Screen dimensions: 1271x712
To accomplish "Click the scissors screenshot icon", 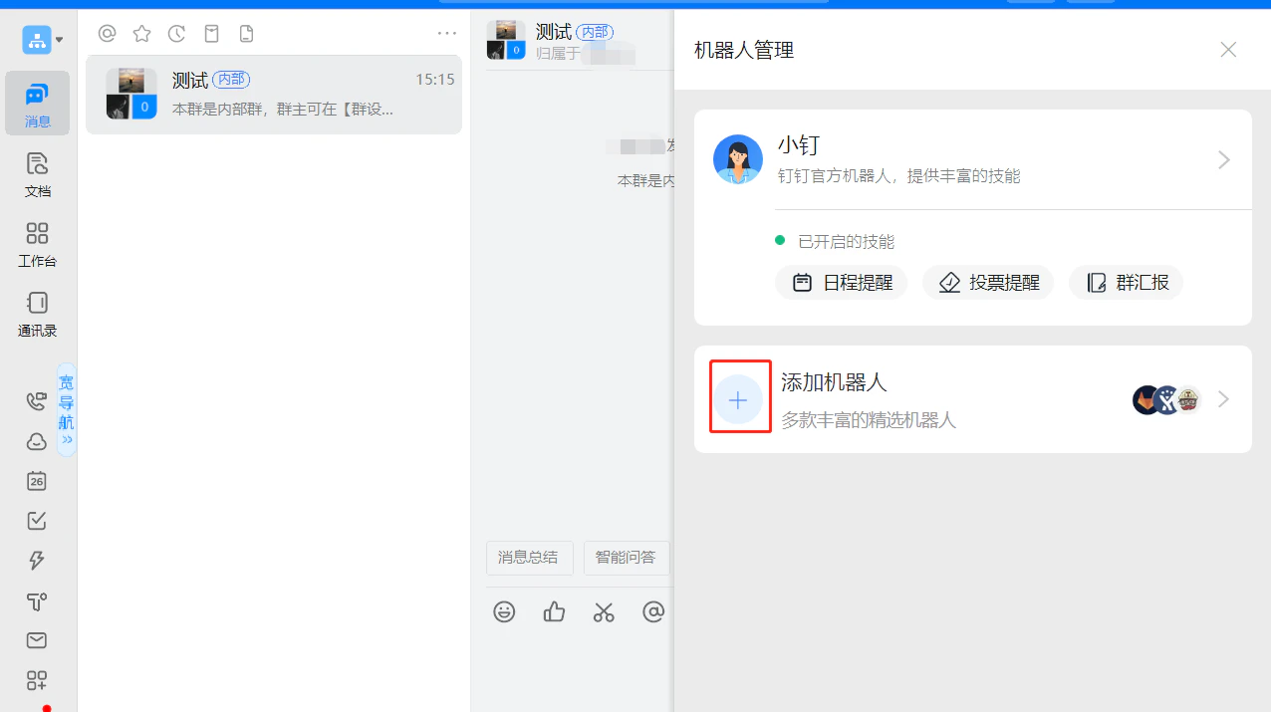I will tap(604, 612).
